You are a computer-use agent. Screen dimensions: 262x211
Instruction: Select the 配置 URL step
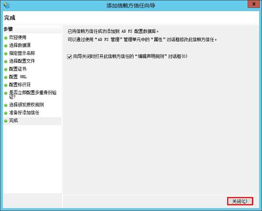coord(18,77)
